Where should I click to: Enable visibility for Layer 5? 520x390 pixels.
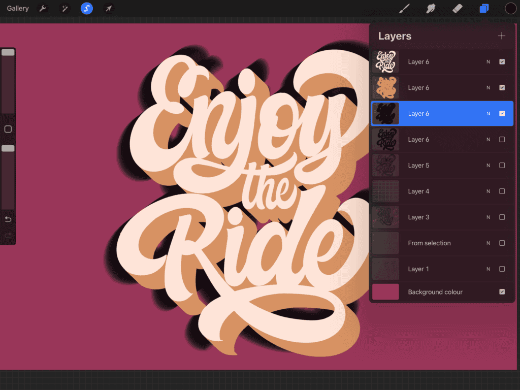[x=502, y=165]
